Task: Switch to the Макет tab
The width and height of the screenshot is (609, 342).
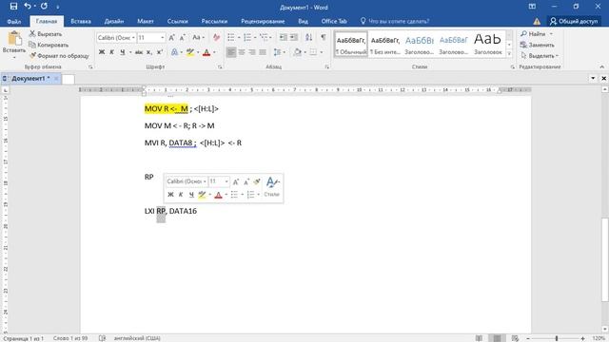Action: point(146,21)
